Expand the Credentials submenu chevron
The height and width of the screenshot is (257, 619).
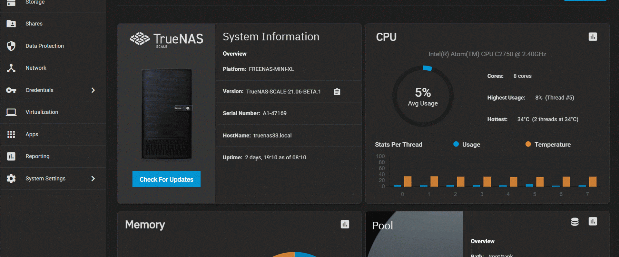tap(93, 90)
